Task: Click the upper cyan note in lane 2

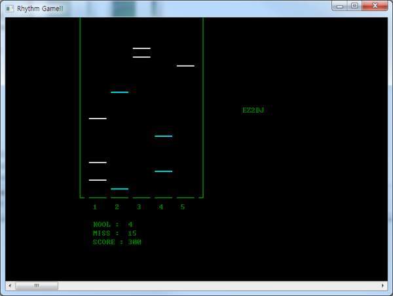Action: 120,92
